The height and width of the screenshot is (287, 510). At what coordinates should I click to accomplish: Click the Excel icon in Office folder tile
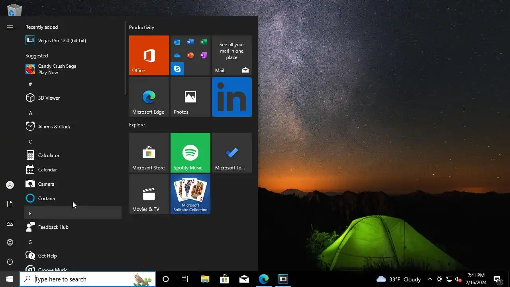204,42
